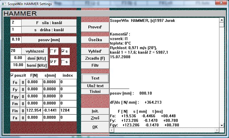Viewport: 229px width, 138px height.
Task: Click the Fy row button
Action: [15, 89]
